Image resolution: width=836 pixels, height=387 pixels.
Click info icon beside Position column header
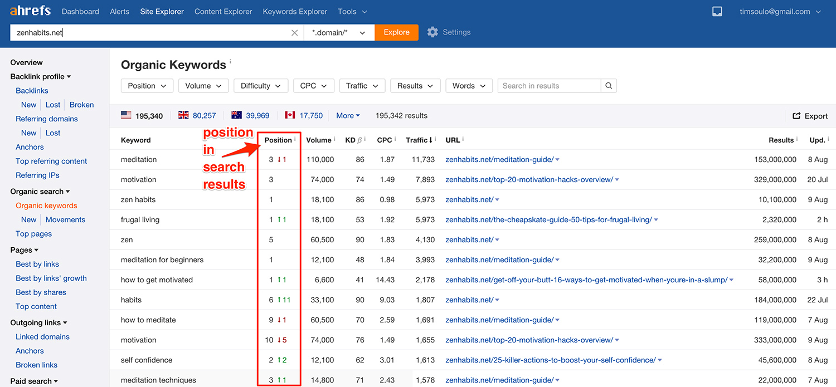pyautogui.click(x=295, y=139)
